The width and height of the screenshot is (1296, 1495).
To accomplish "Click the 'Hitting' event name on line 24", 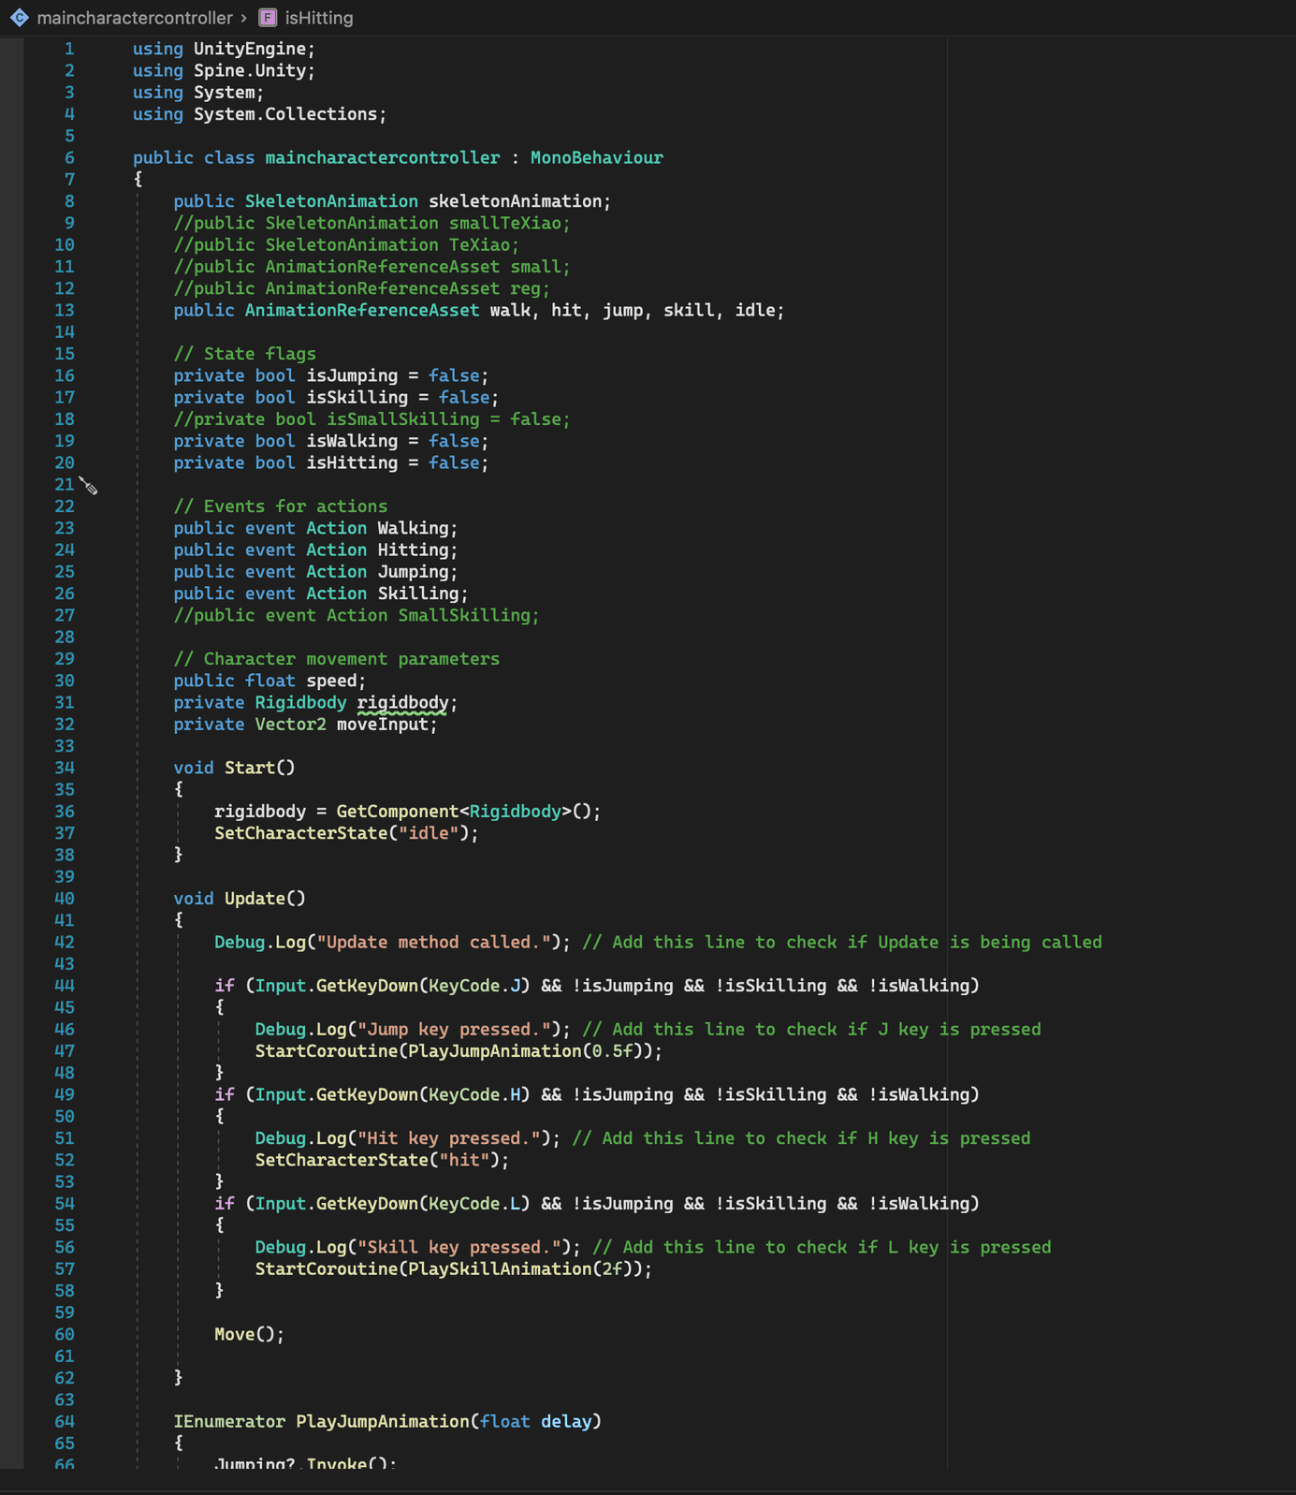I will click(x=414, y=550).
